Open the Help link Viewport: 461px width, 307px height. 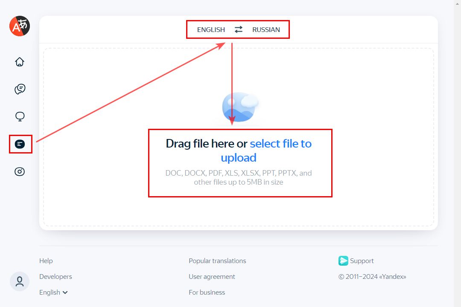46,261
